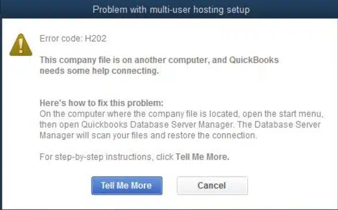Click 'Quickbooks Database Server Manager' phrase

[x=158, y=125]
